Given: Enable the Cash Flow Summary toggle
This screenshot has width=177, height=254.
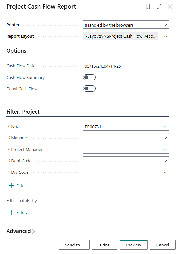Looking at the screenshot, I should point(89,77).
